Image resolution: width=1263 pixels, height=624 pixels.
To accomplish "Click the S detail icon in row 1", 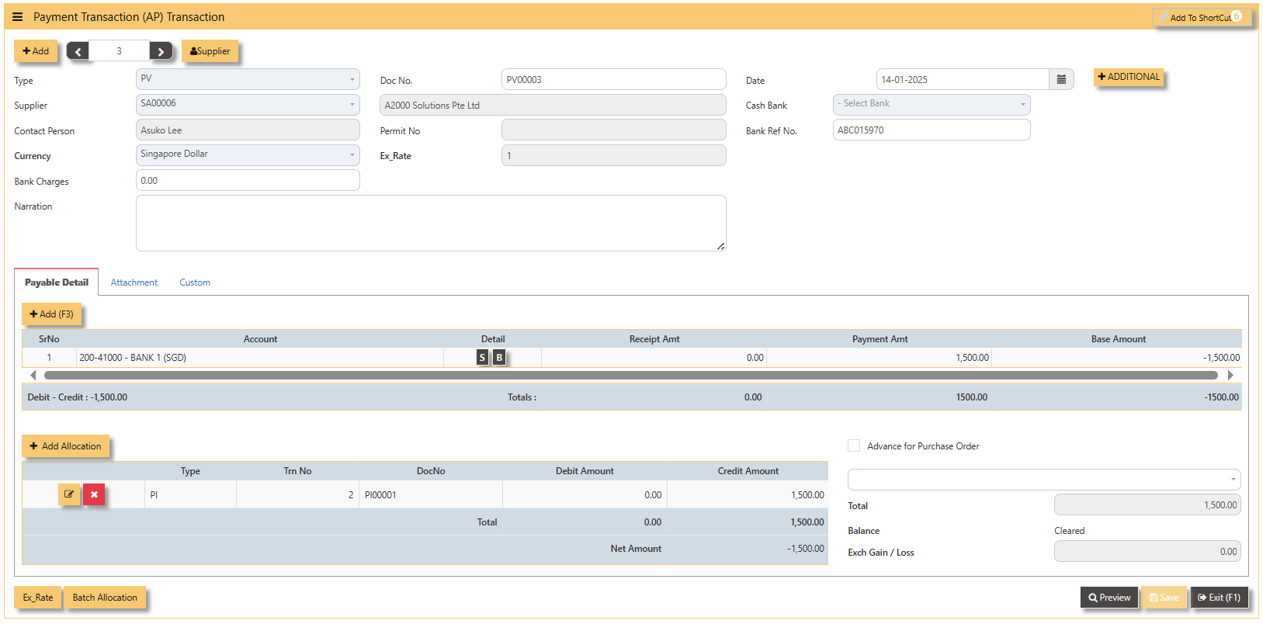I will pyautogui.click(x=482, y=357).
